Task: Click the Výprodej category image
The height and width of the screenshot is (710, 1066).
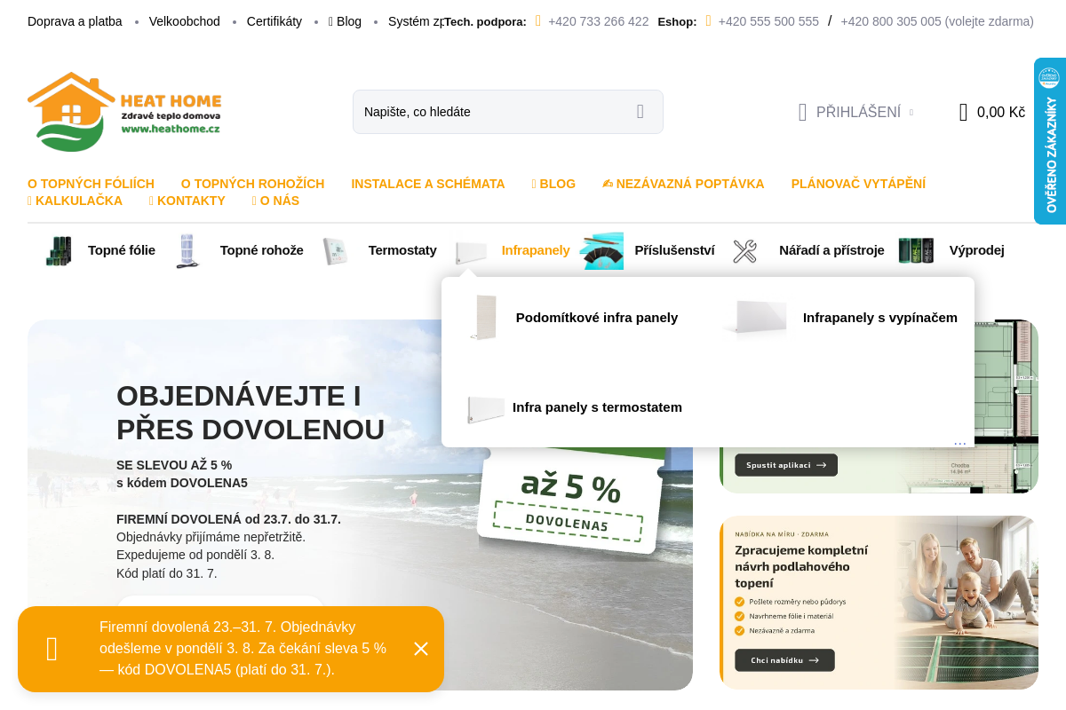Action: pos(916,250)
